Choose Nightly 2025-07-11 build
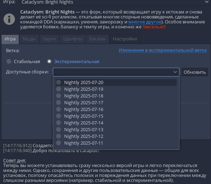This screenshot has width=211, height=184. click(116, 143)
